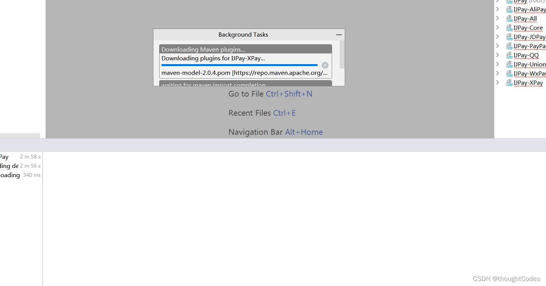The height and width of the screenshot is (286, 546).
Task: Select the IJPay-UnionPay module label
Action: (530, 65)
